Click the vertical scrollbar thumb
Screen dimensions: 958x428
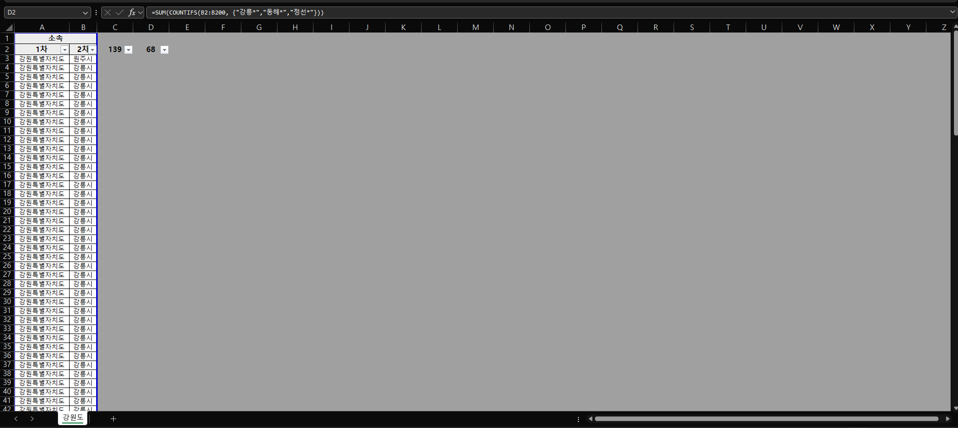pyautogui.click(x=955, y=82)
